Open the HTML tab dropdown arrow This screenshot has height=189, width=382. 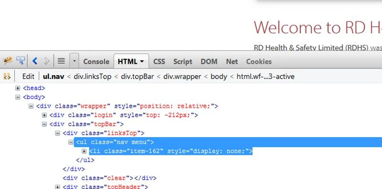click(142, 62)
